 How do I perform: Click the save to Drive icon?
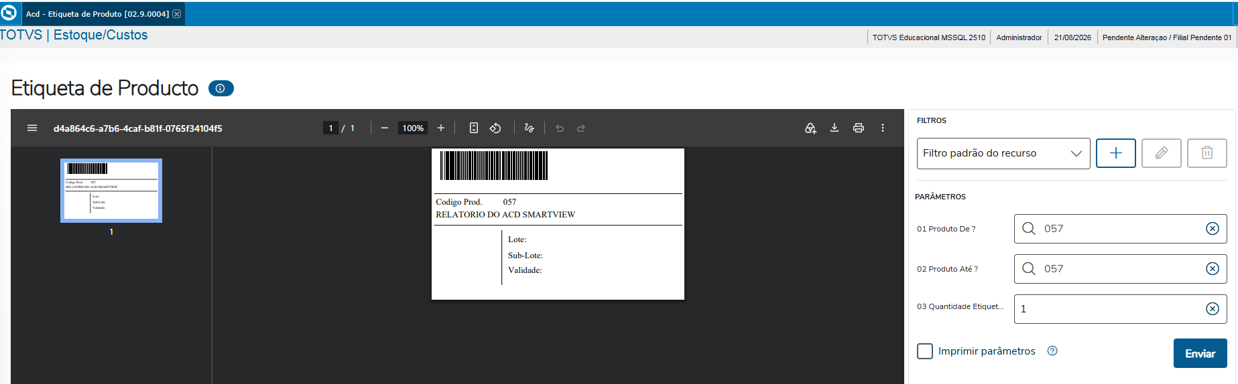tap(810, 128)
